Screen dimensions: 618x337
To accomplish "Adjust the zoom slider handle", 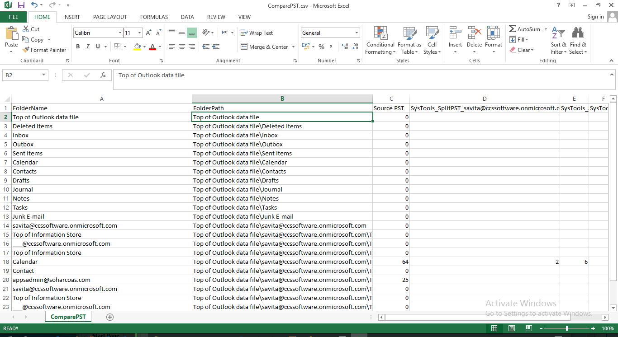I will pyautogui.click(x=567, y=328).
